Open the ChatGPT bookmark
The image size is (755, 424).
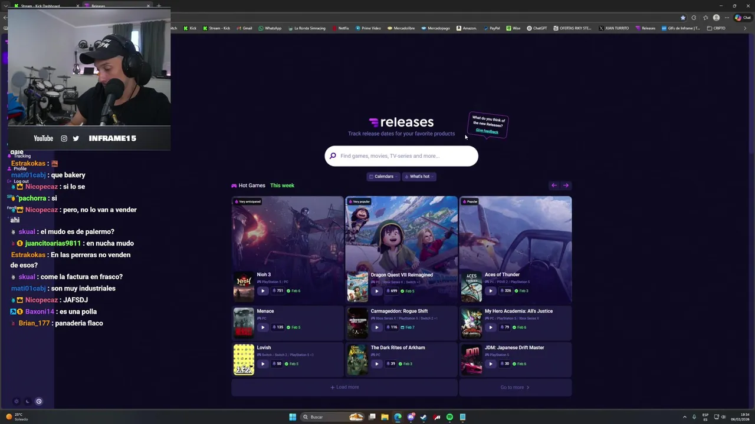click(x=537, y=28)
